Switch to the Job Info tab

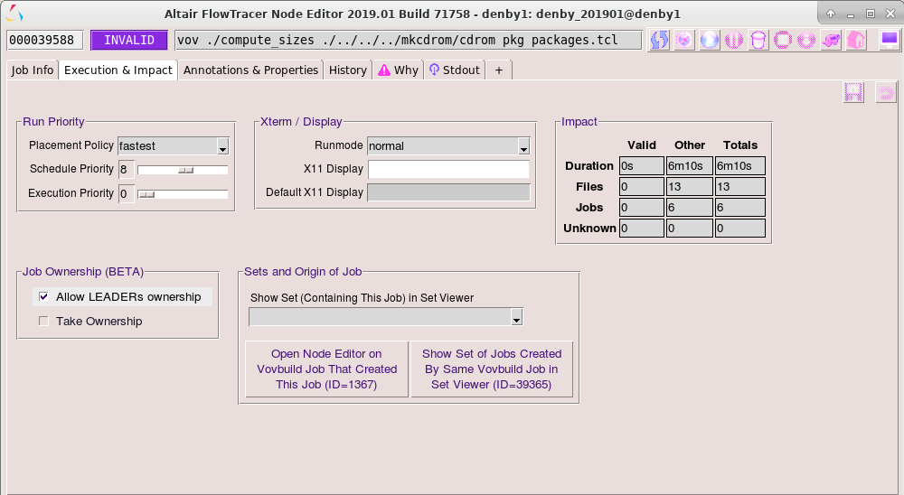33,70
